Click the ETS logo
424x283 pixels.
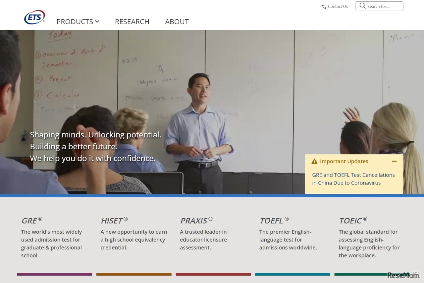pos(34,17)
